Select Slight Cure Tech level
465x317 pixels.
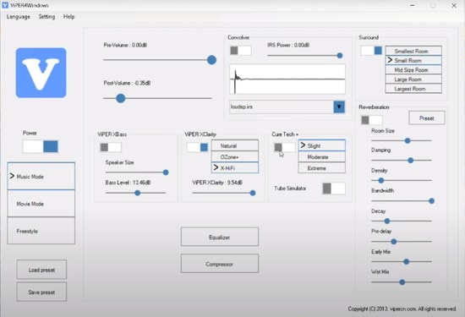tap(322, 145)
